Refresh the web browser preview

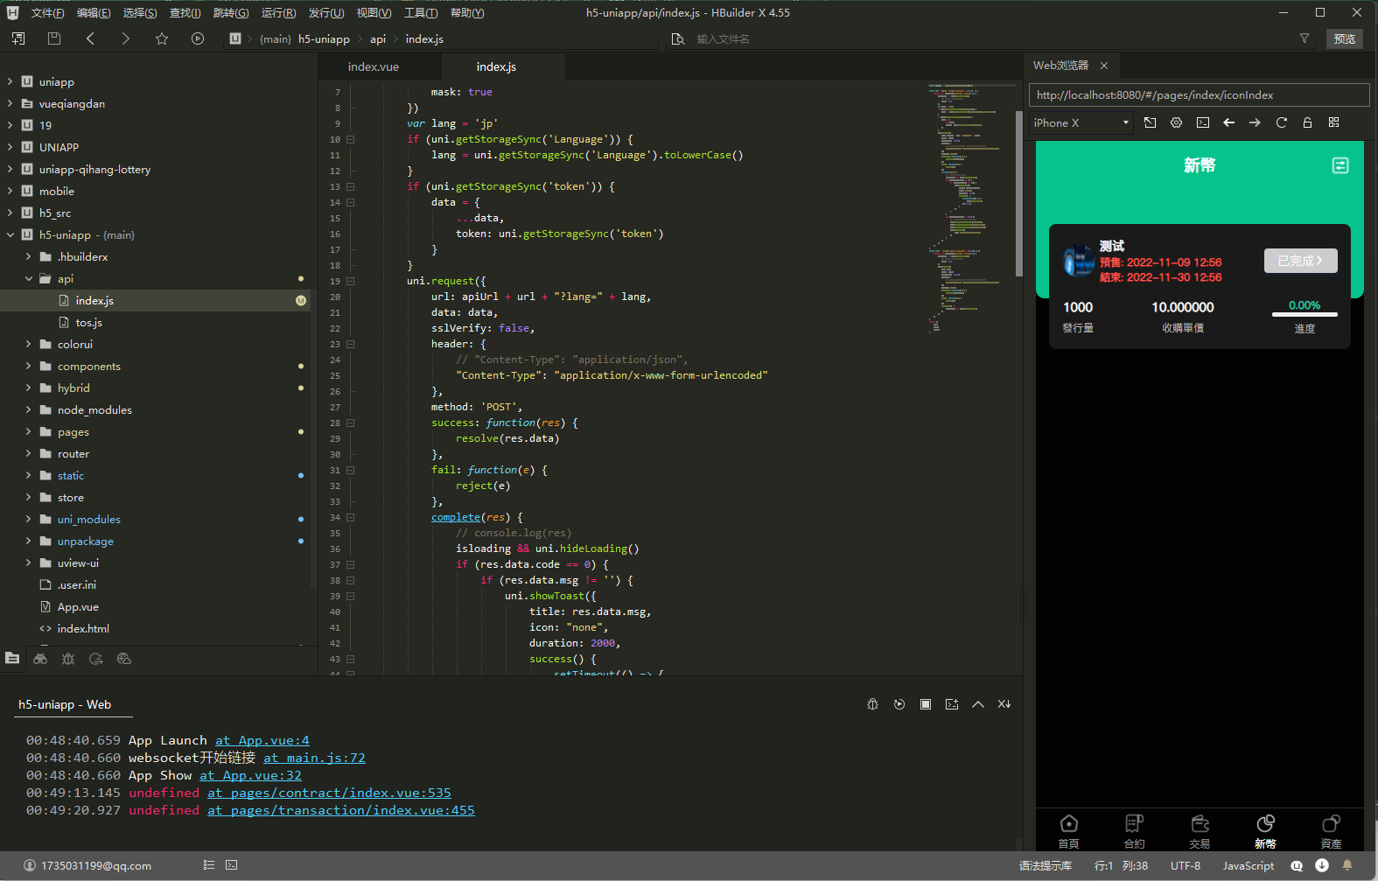(x=1282, y=122)
